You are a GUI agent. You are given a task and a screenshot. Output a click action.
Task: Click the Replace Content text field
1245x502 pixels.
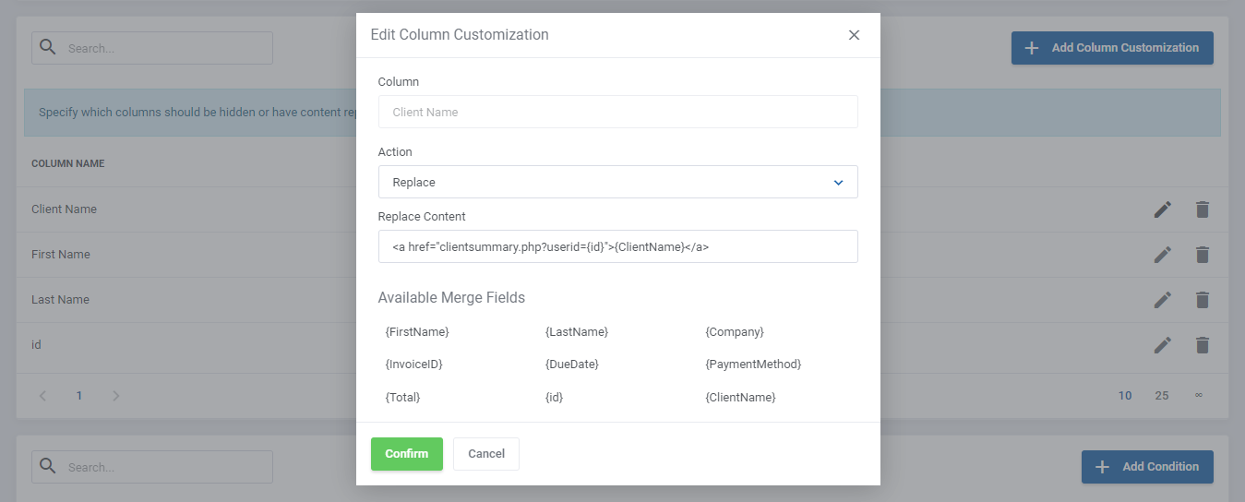pyautogui.click(x=617, y=246)
